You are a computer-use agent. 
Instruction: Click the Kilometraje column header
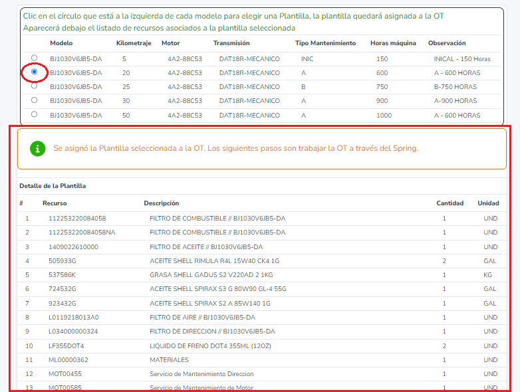pyautogui.click(x=134, y=43)
